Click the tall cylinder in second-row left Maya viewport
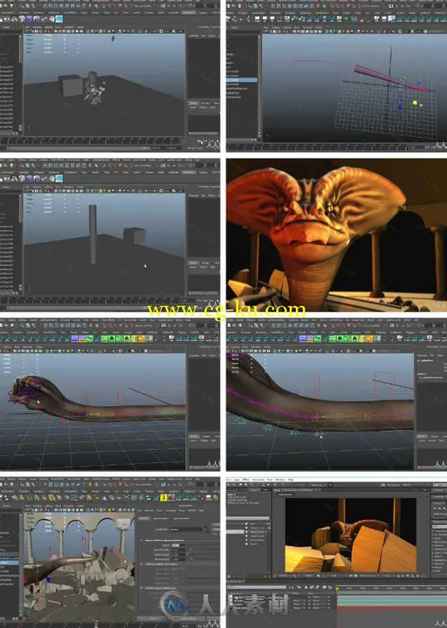Screen dimensions: 447x628 pos(93,234)
